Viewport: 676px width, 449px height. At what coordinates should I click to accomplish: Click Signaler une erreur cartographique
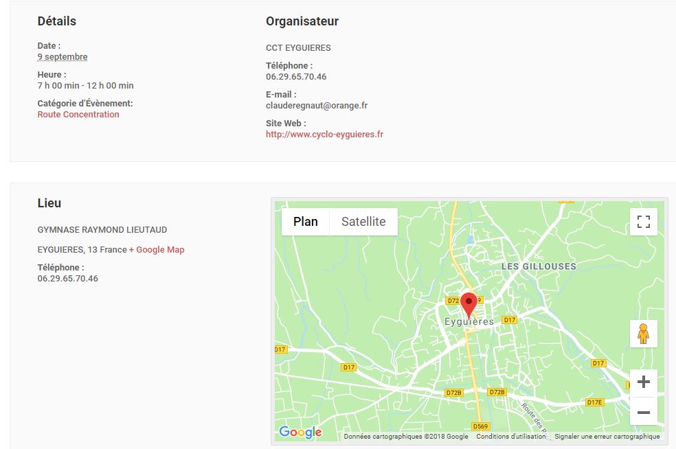click(x=607, y=437)
